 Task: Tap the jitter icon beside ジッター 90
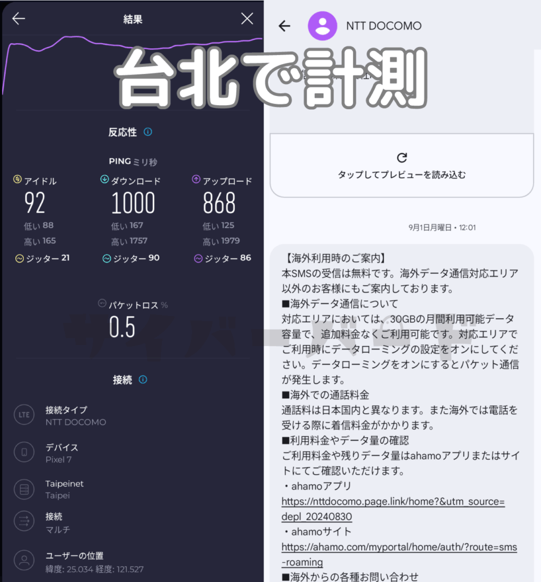click(x=107, y=259)
